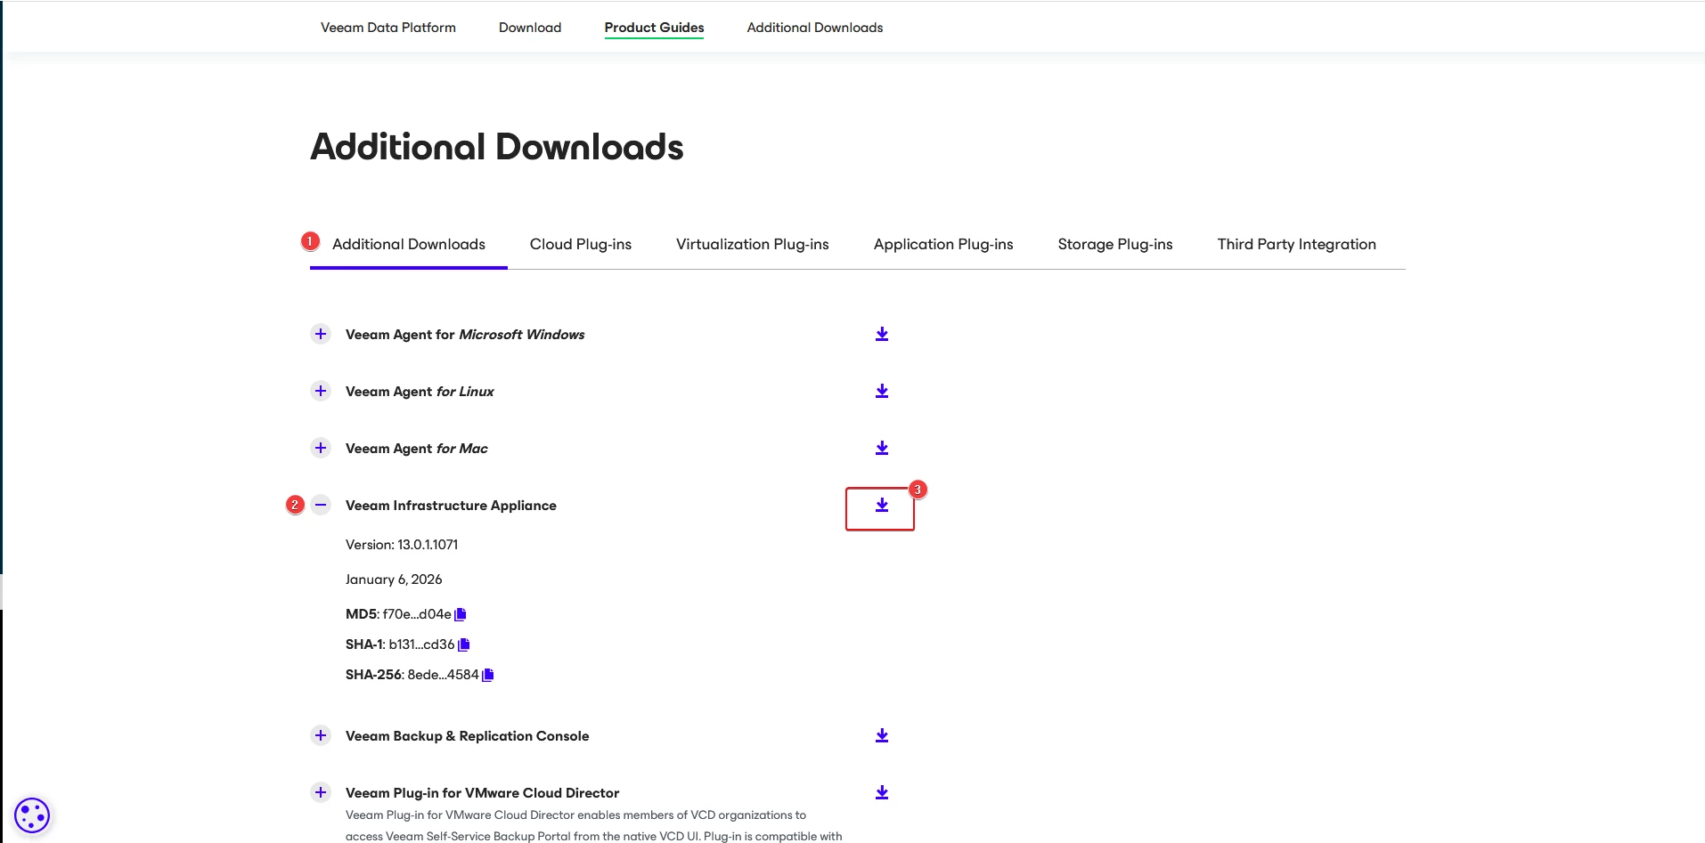Open the Application Plug-ins tab

(x=943, y=244)
